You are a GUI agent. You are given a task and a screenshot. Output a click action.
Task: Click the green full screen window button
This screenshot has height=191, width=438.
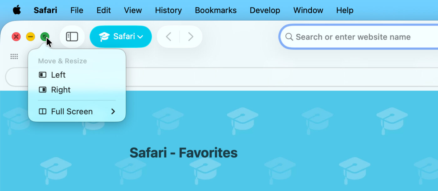45,37
